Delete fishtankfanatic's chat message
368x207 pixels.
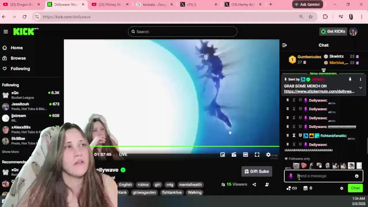pos(287,135)
